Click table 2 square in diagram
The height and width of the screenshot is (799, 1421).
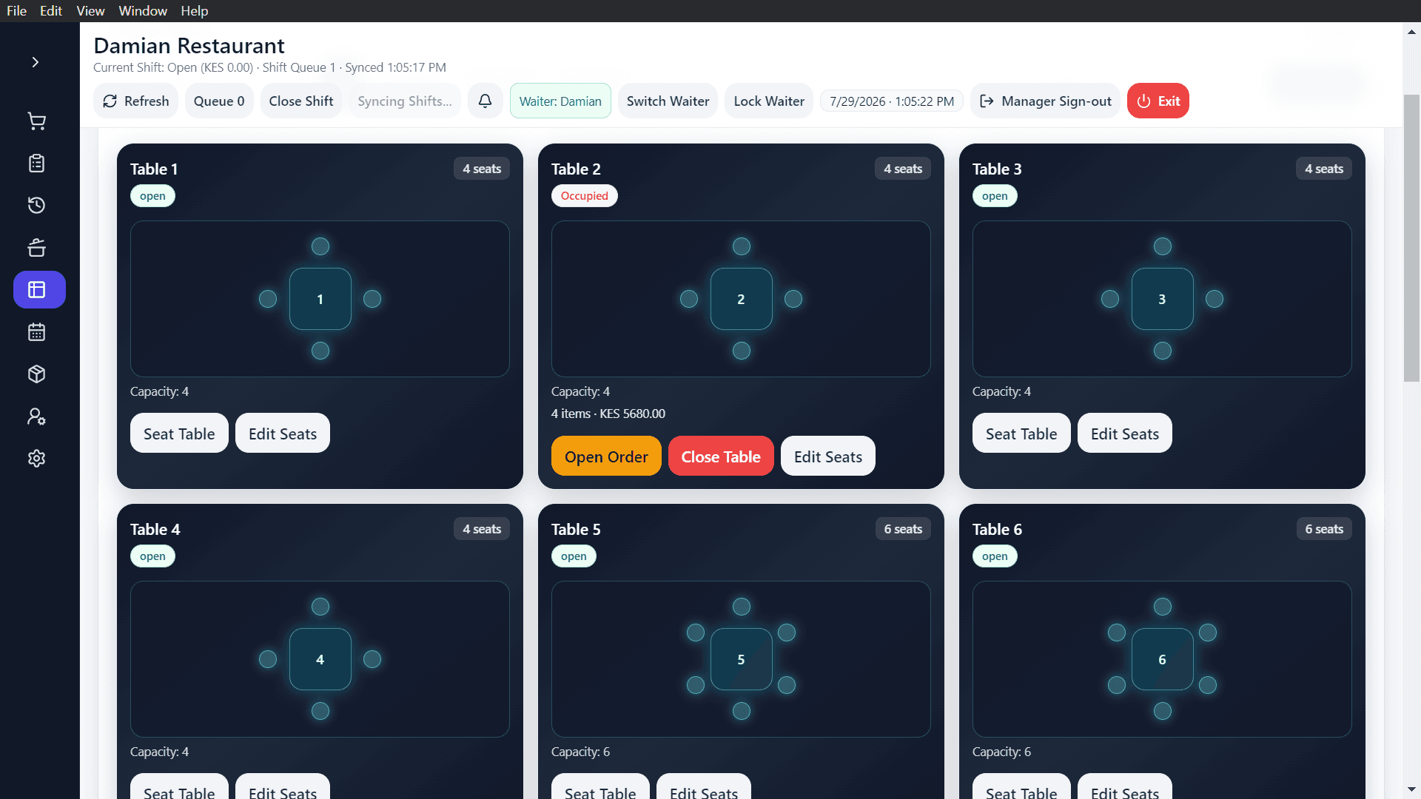pyautogui.click(x=741, y=299)
